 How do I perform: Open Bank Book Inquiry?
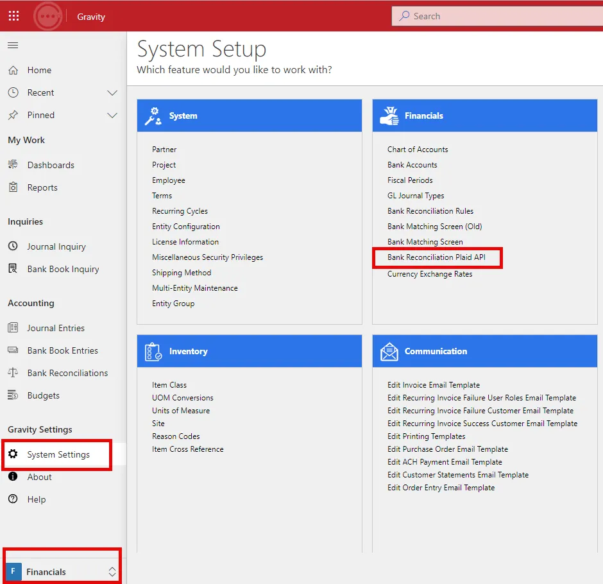[x=63, y=270]
